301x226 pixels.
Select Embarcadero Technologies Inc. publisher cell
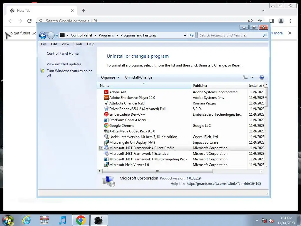click(x=217, y=114)
